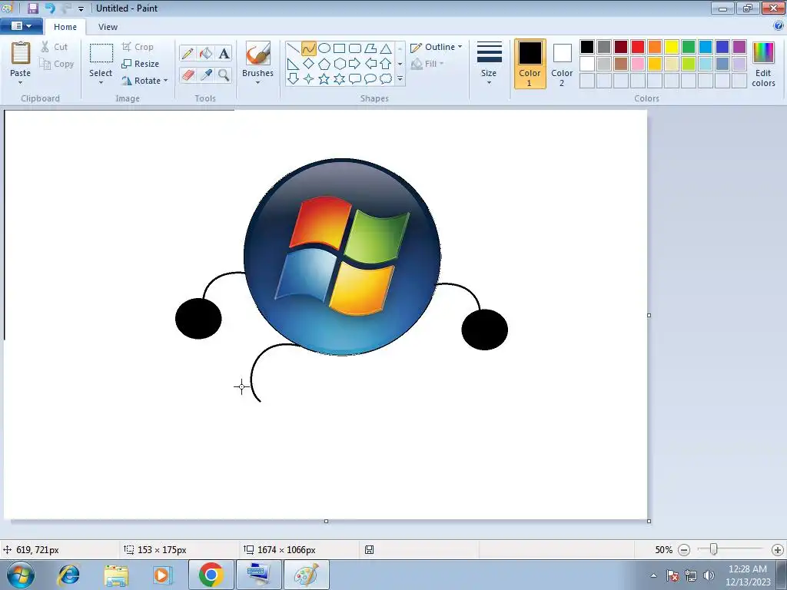Image resolution: width=787 pixels, height=590 pixels.
Task: Choose the Six-point star shape
Action: click(339, 79)
